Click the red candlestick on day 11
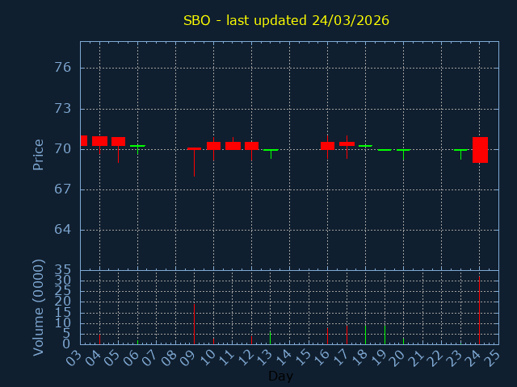This screenshot has height=387, width=517. 233,146
